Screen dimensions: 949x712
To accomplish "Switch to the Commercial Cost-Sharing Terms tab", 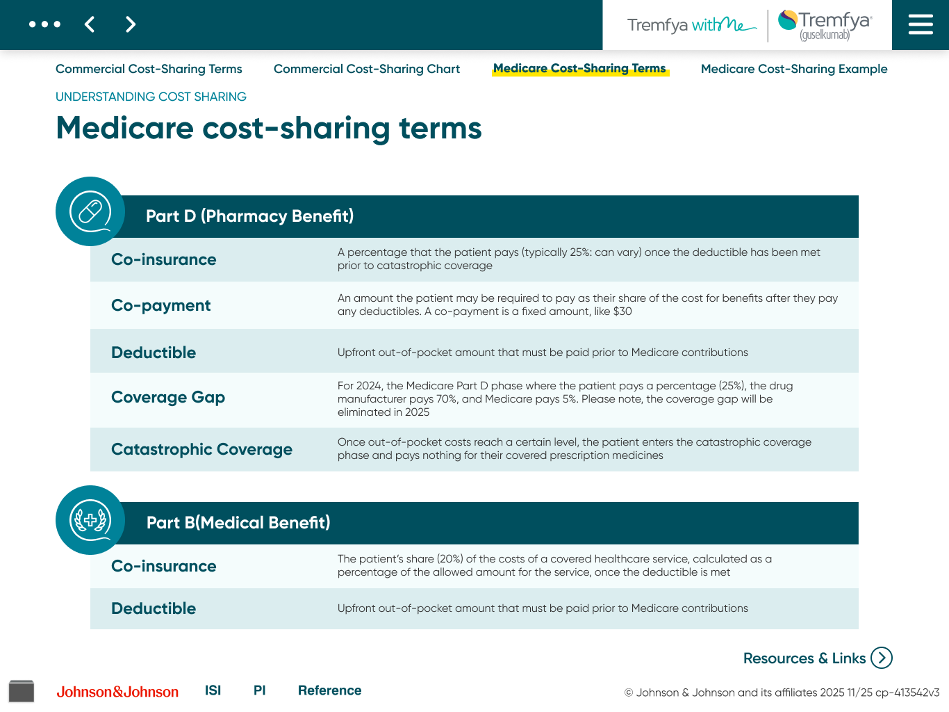I will pos(149,69).
